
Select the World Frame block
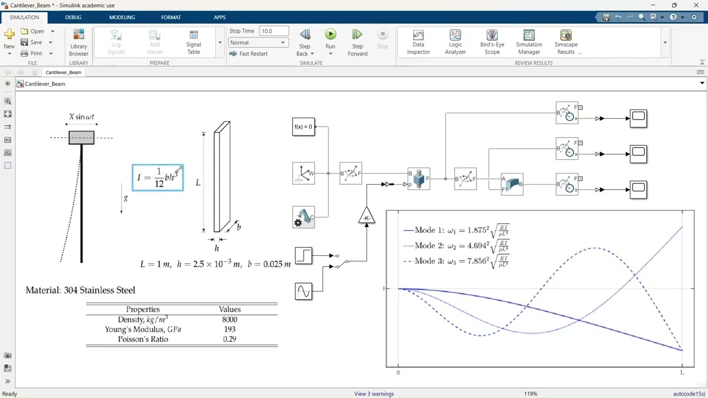(303, 173)
